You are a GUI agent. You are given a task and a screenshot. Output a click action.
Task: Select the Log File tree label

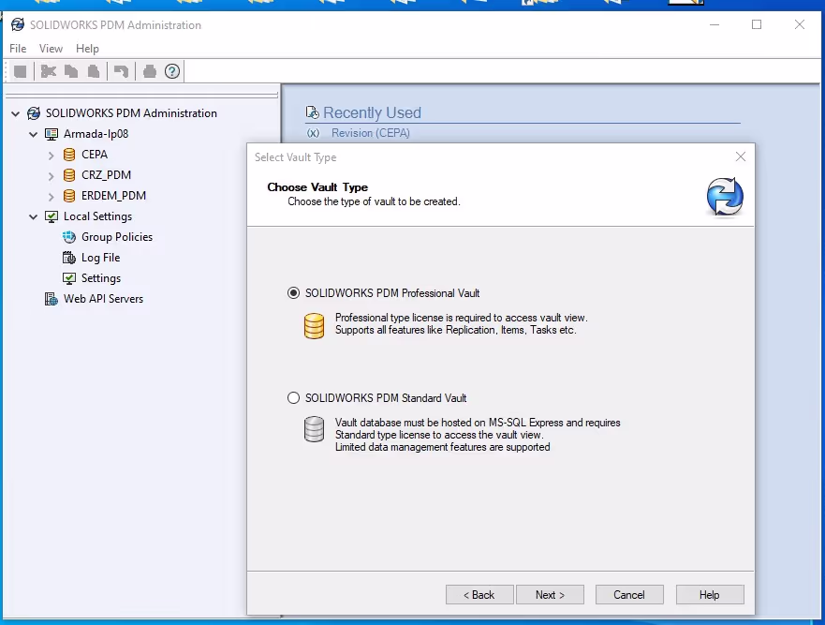pos(100,258)
